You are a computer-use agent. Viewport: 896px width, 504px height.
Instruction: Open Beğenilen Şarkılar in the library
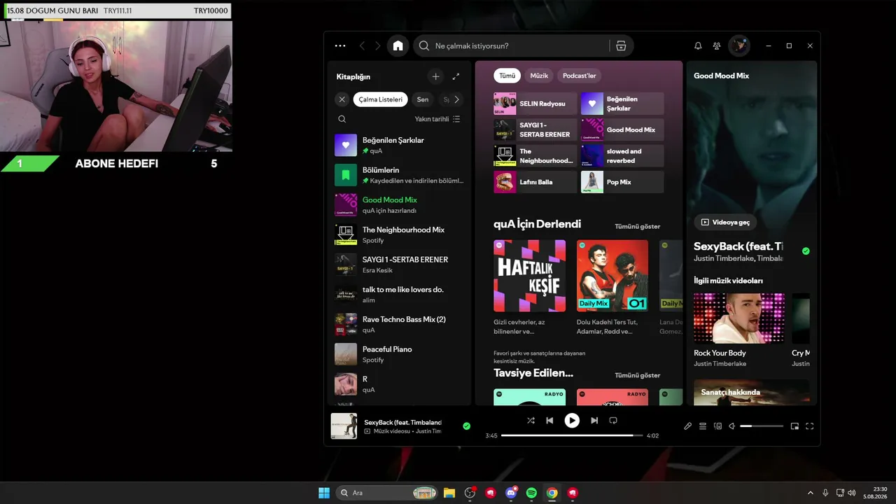pyautogui.click(x=399, y=145)
